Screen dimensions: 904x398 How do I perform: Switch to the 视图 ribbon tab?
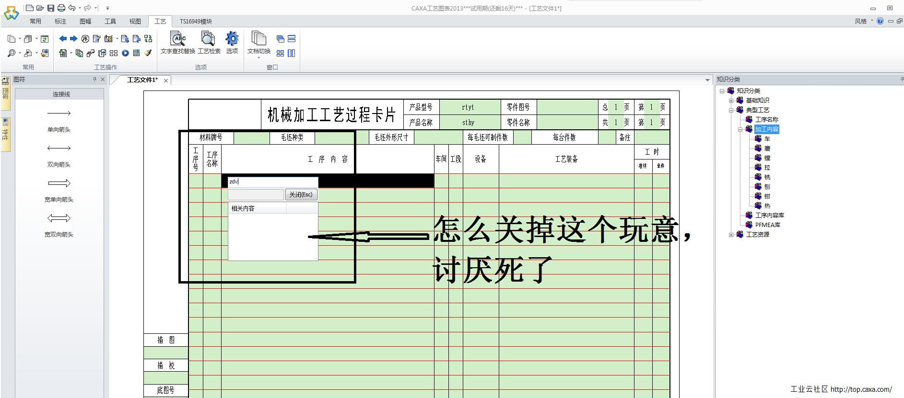pos(135,21)
